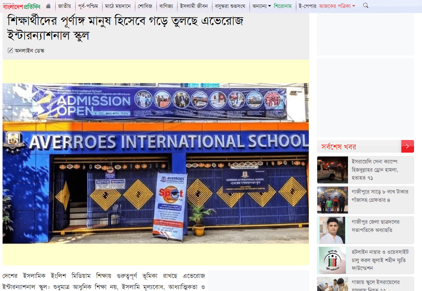Open ইসলামী জীবন in the navbar

click(194, 6)
